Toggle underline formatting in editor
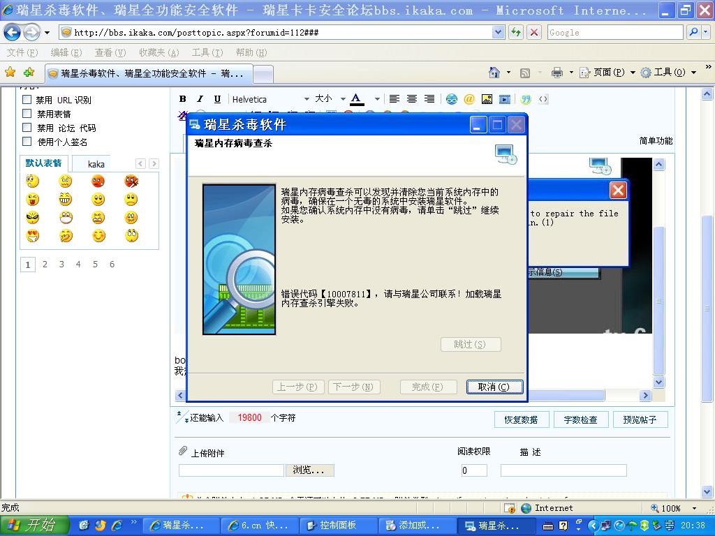The width and height of the screenshot is (715, 536). [x=217, y=99]
